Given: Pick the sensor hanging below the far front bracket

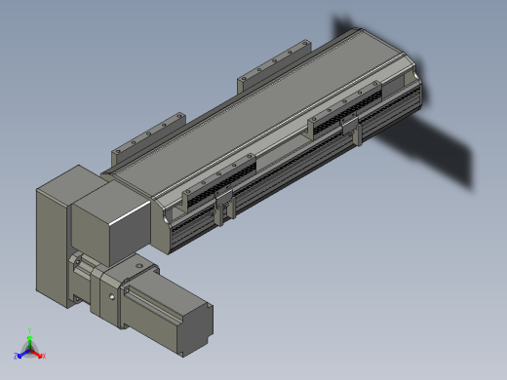Looking at the screenshot, I should pyautogui.click(x=351, y=130).
